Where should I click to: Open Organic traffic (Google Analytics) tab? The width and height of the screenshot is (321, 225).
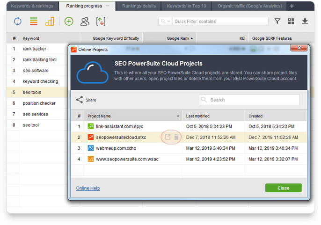[x=250, y=6]
